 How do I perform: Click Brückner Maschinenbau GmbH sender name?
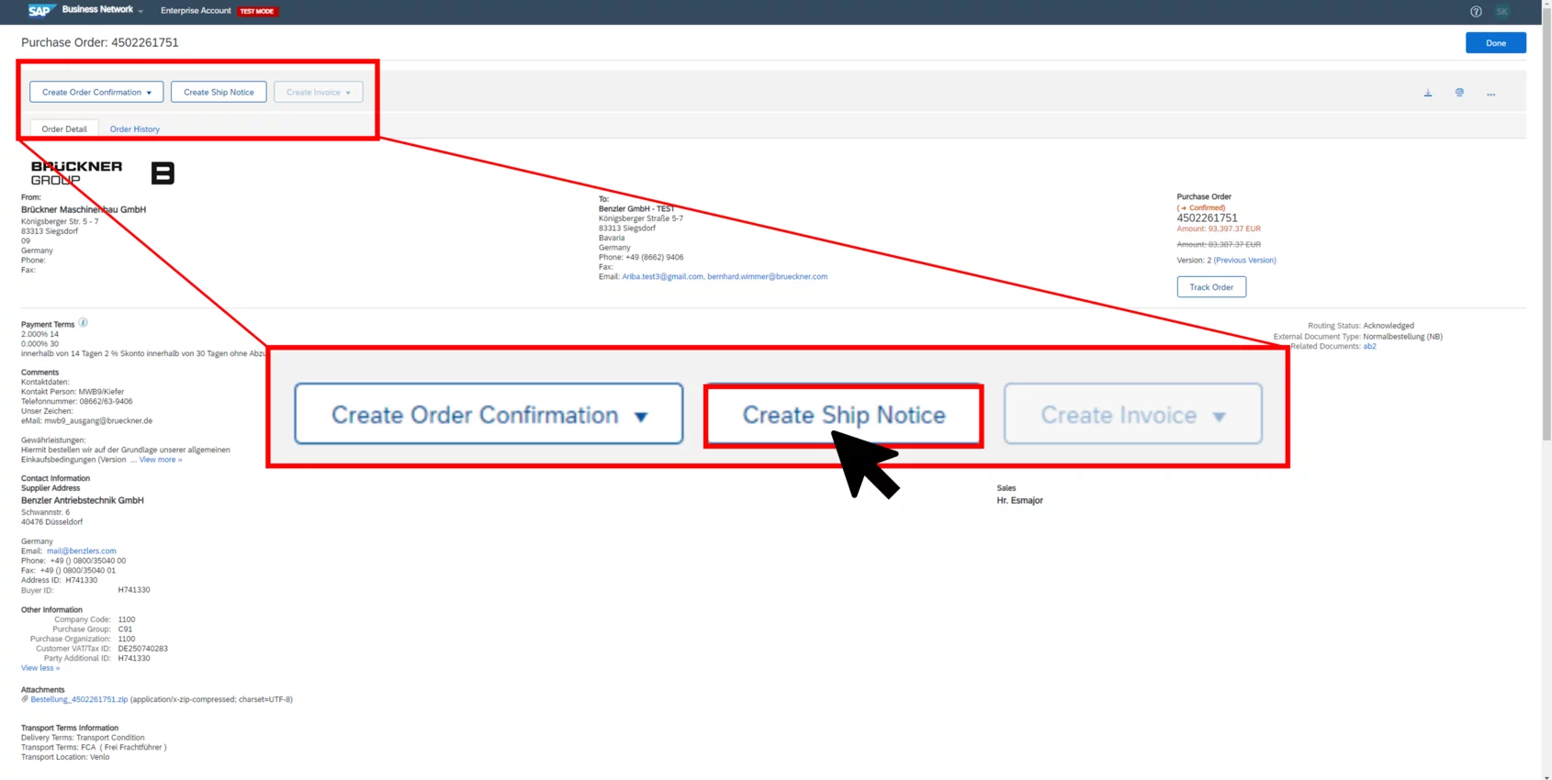(x=84, y=209)
